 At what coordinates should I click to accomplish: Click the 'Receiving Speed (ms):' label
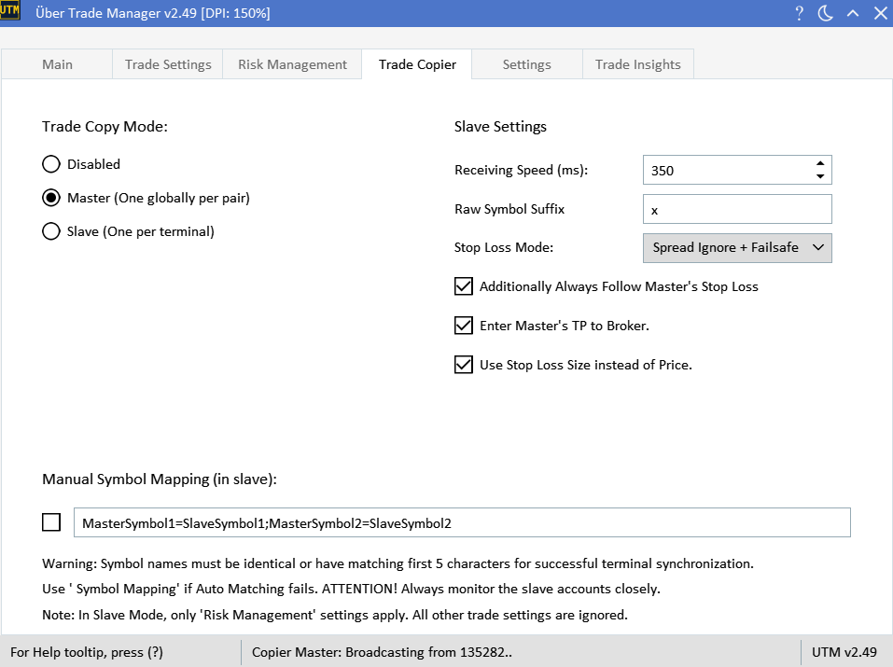tap(521, 170)
